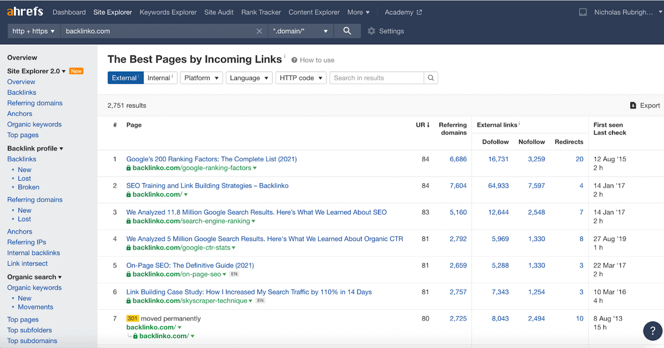Click Overview heading in sidebar

click(22, 58)
